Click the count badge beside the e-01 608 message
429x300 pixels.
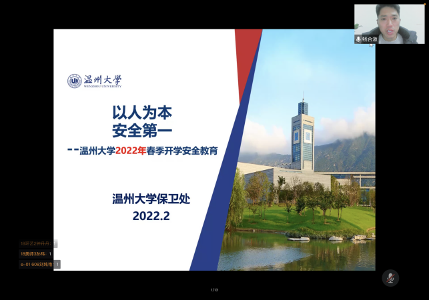pos(57,264)
